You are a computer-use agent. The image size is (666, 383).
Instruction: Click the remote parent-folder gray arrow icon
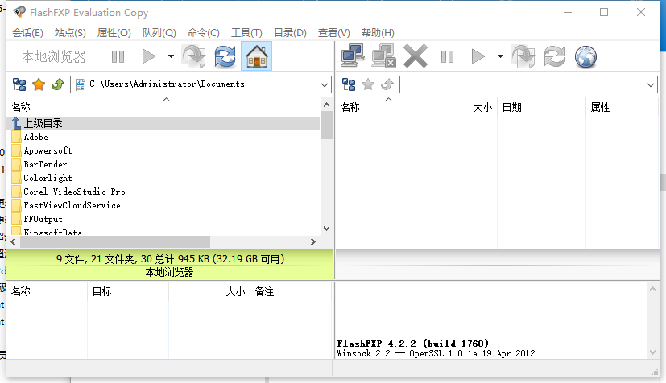click(x=387, y=84)
